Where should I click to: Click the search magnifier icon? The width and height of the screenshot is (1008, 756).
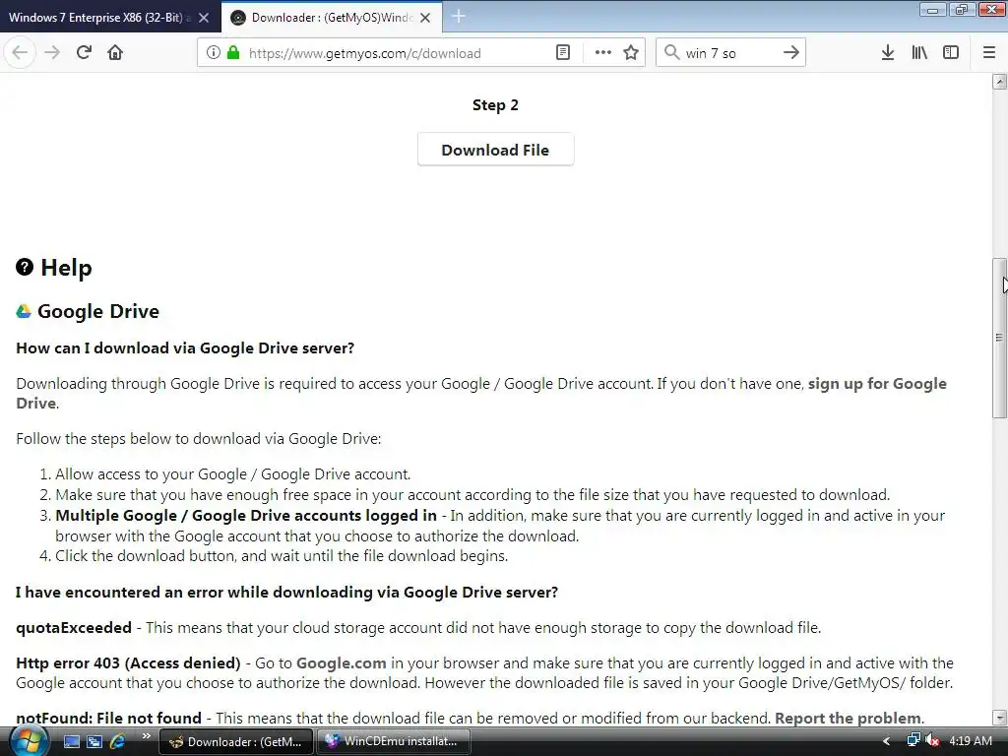point(671,53)
